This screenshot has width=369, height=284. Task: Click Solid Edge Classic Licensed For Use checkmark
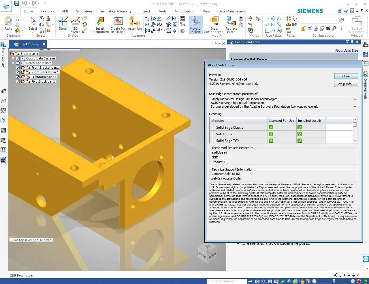[x=271, y=127]
